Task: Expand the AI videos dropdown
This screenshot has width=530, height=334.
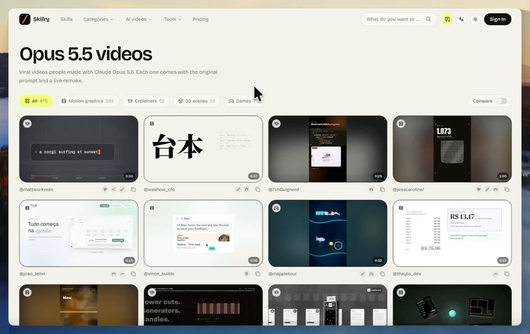Action: (139, 19)
